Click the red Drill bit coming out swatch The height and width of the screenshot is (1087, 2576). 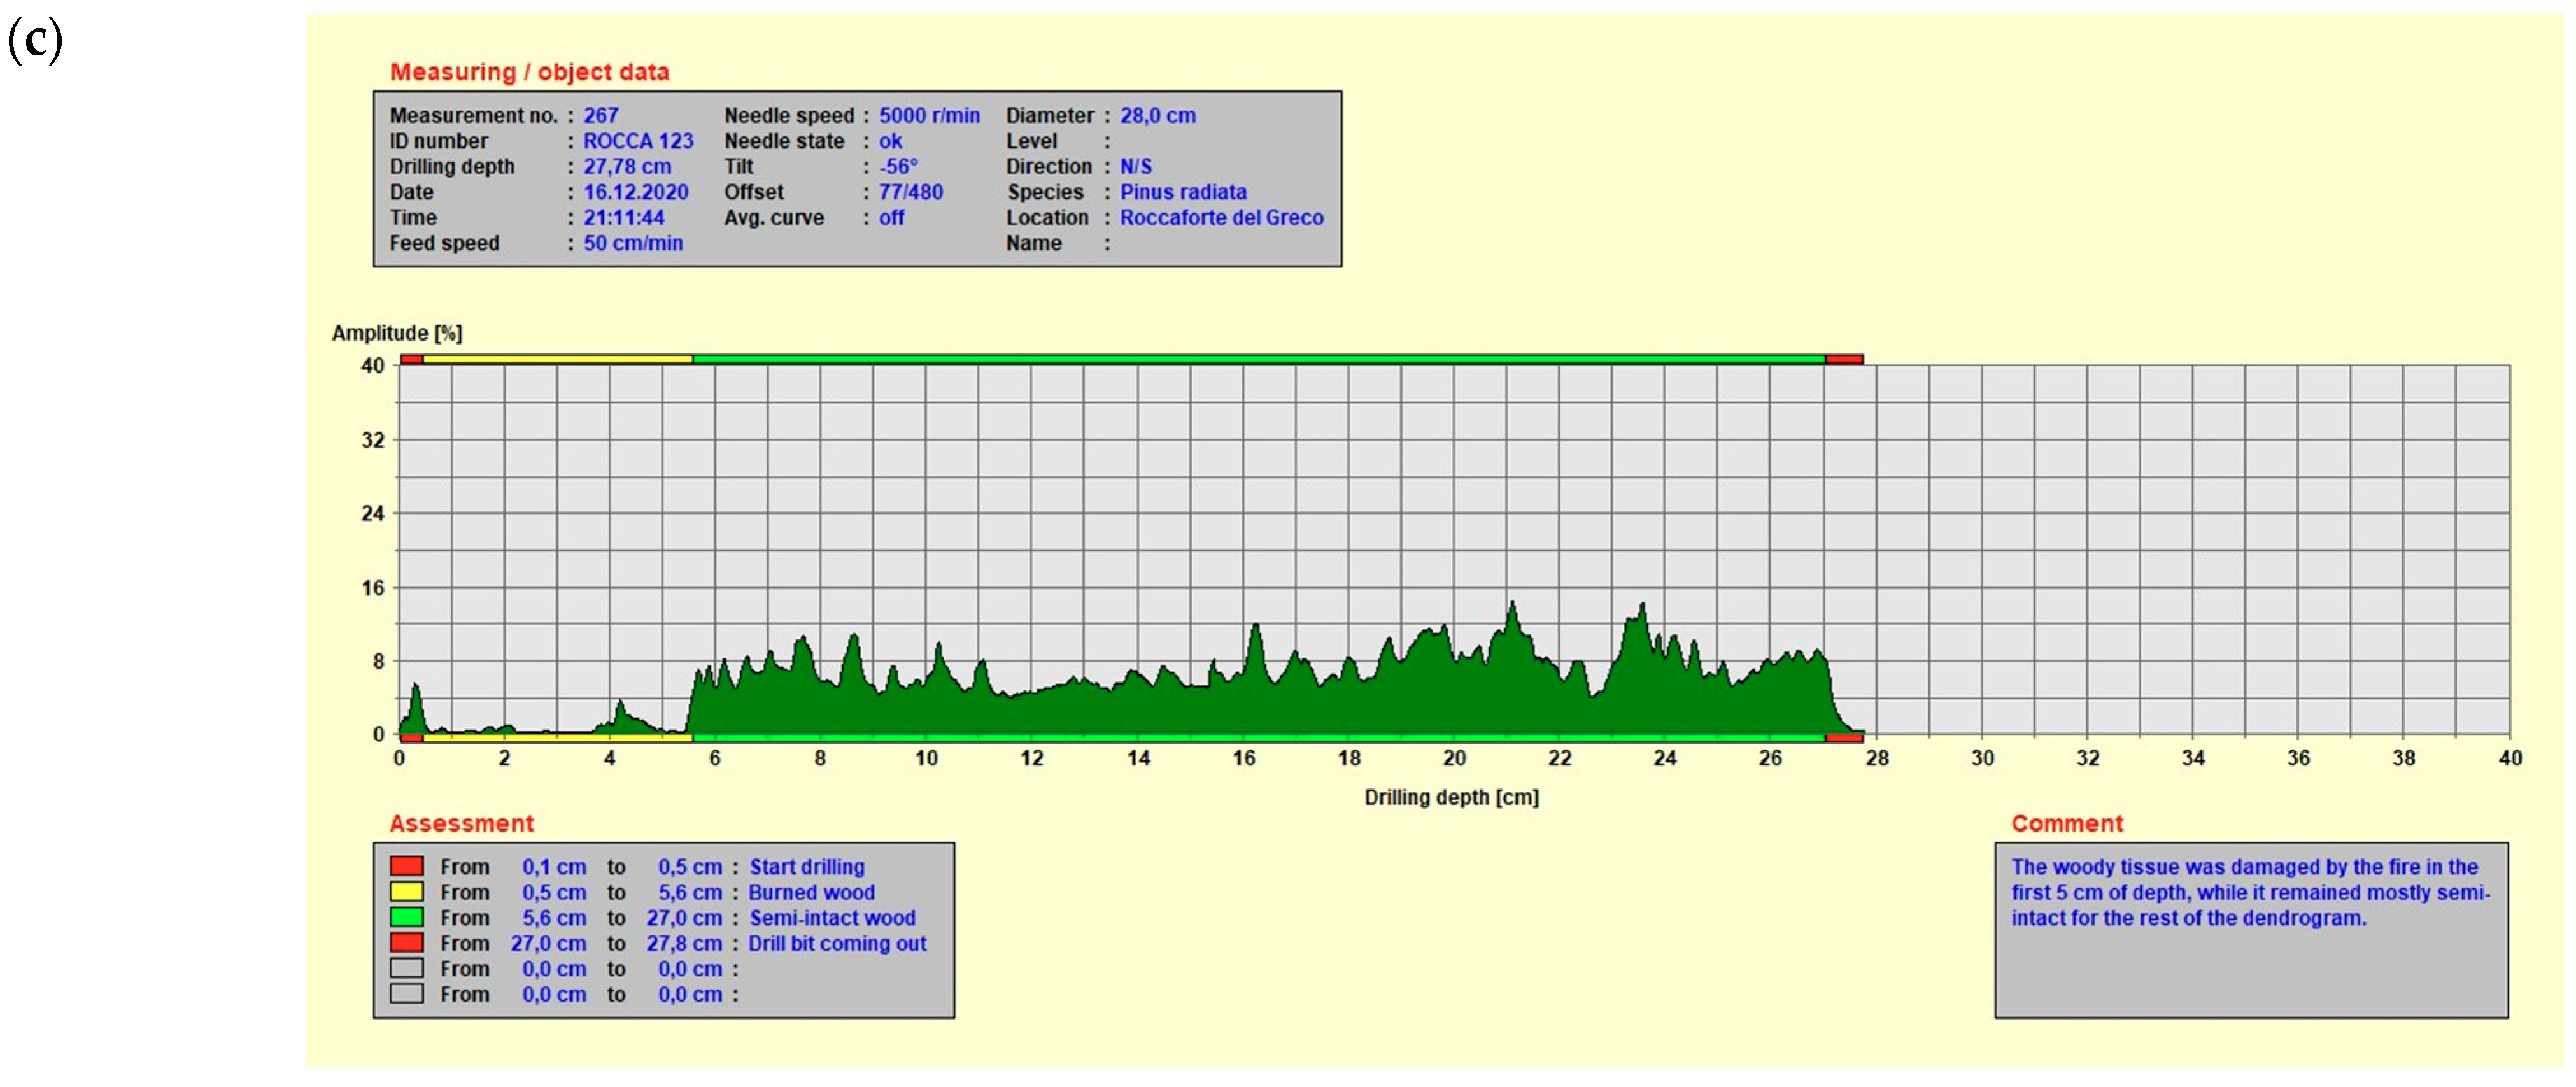[x=406, y=942]
